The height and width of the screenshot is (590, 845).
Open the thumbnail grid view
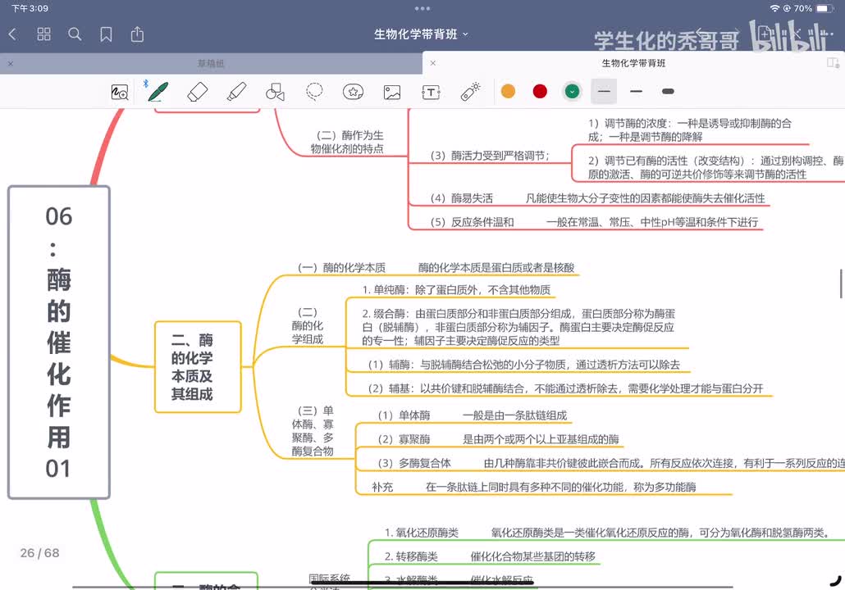(43, 34)
